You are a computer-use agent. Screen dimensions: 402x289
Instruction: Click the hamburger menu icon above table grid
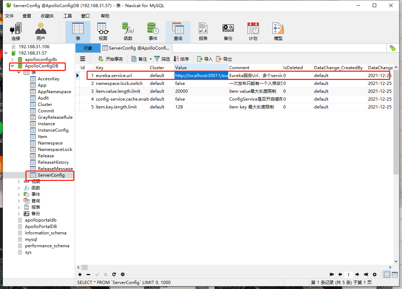point(83,59)
